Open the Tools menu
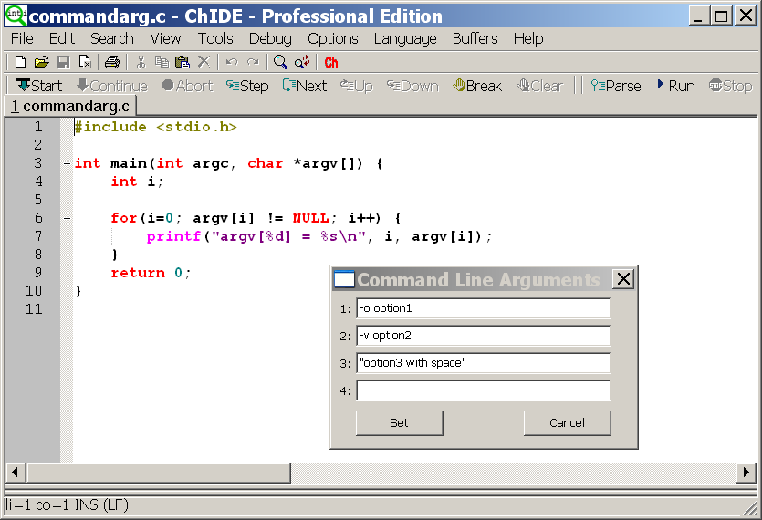Screen dimensions: 762x520 click(215, 38)
